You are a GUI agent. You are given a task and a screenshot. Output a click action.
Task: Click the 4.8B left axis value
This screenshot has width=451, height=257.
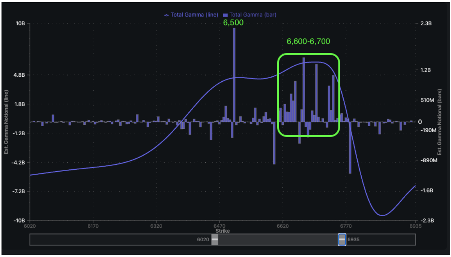(x=20, y=75)
